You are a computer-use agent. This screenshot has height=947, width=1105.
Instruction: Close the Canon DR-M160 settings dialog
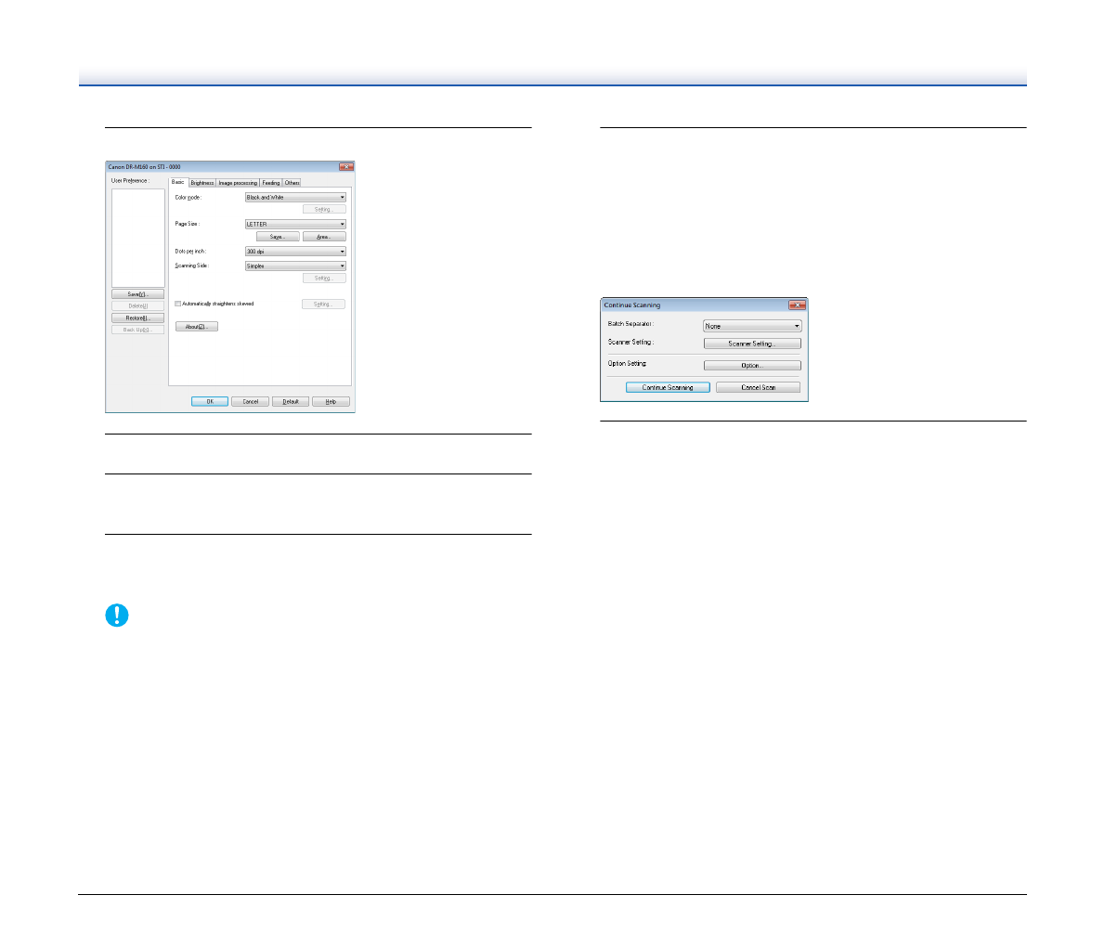(x=345, y=167)
